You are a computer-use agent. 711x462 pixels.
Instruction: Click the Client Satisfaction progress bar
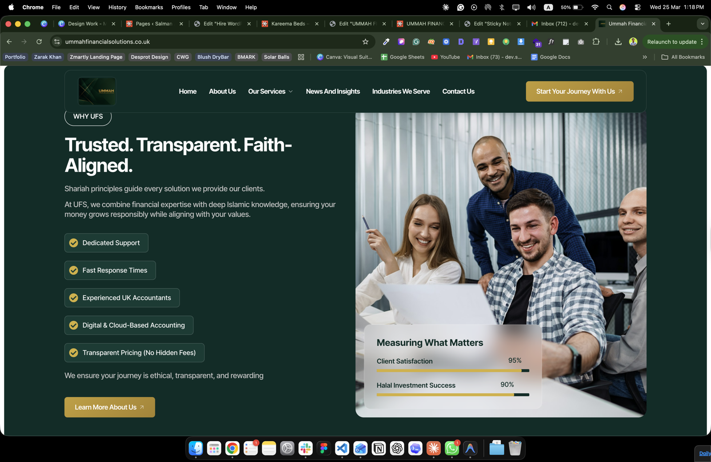[452, 370]
